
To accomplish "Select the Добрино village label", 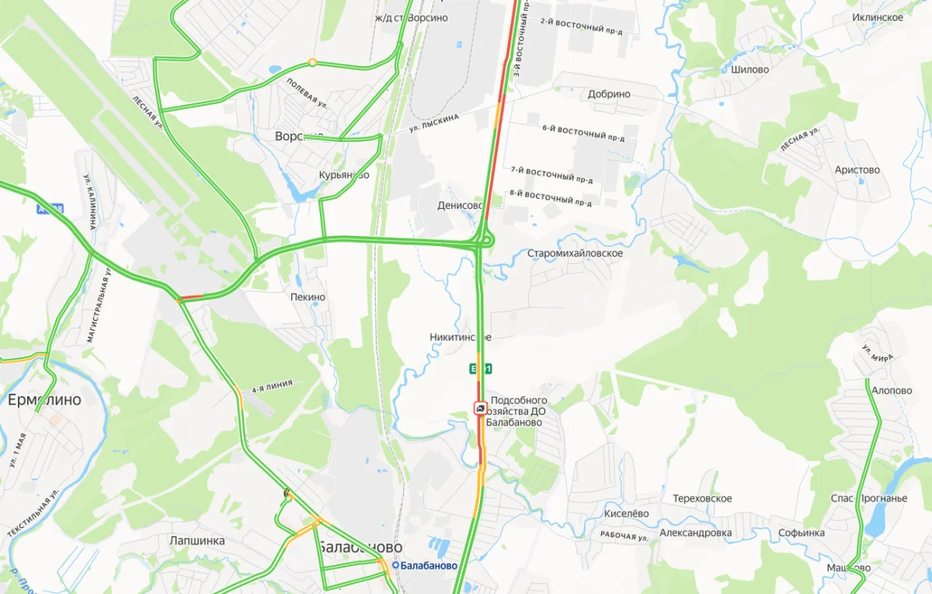I will (x=609, y=94).
